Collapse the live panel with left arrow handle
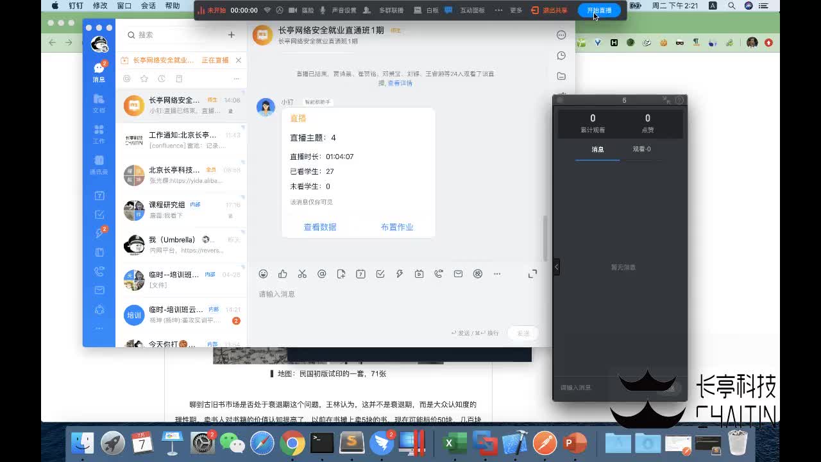This screenshot has width=821, height=462. click(x=556, y=266)
